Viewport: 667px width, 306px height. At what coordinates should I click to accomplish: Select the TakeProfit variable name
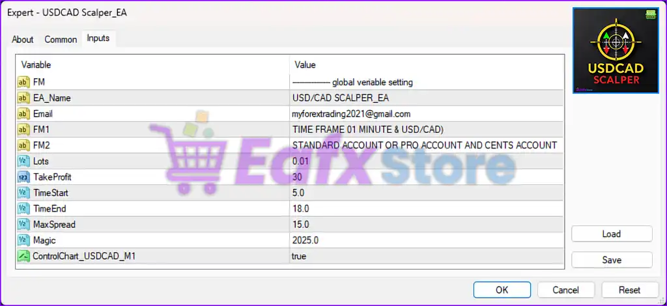point(51,177)
